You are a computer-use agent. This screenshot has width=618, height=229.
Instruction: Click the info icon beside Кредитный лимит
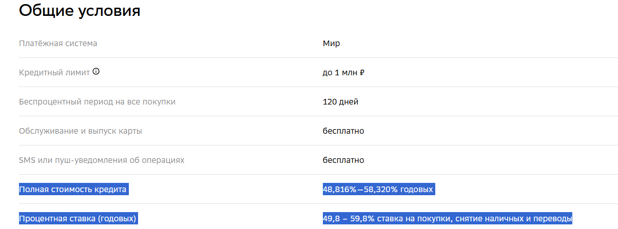pos(96,72)
